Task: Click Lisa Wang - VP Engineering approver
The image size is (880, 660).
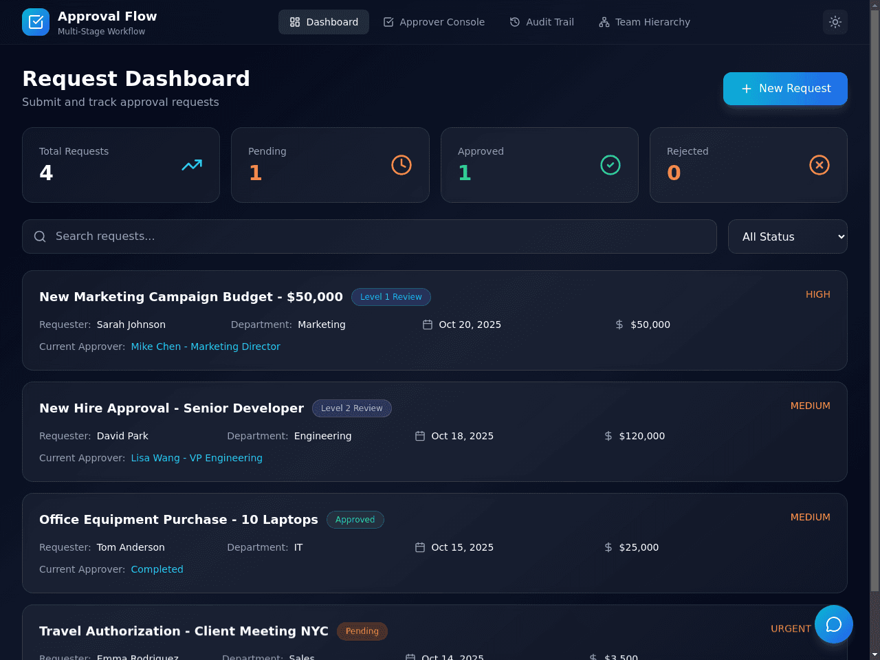Action: coord(197,458)
